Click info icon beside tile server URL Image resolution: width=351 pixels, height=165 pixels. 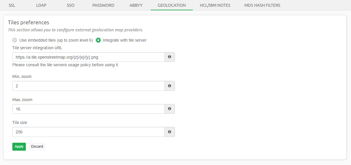click(169, 57)
